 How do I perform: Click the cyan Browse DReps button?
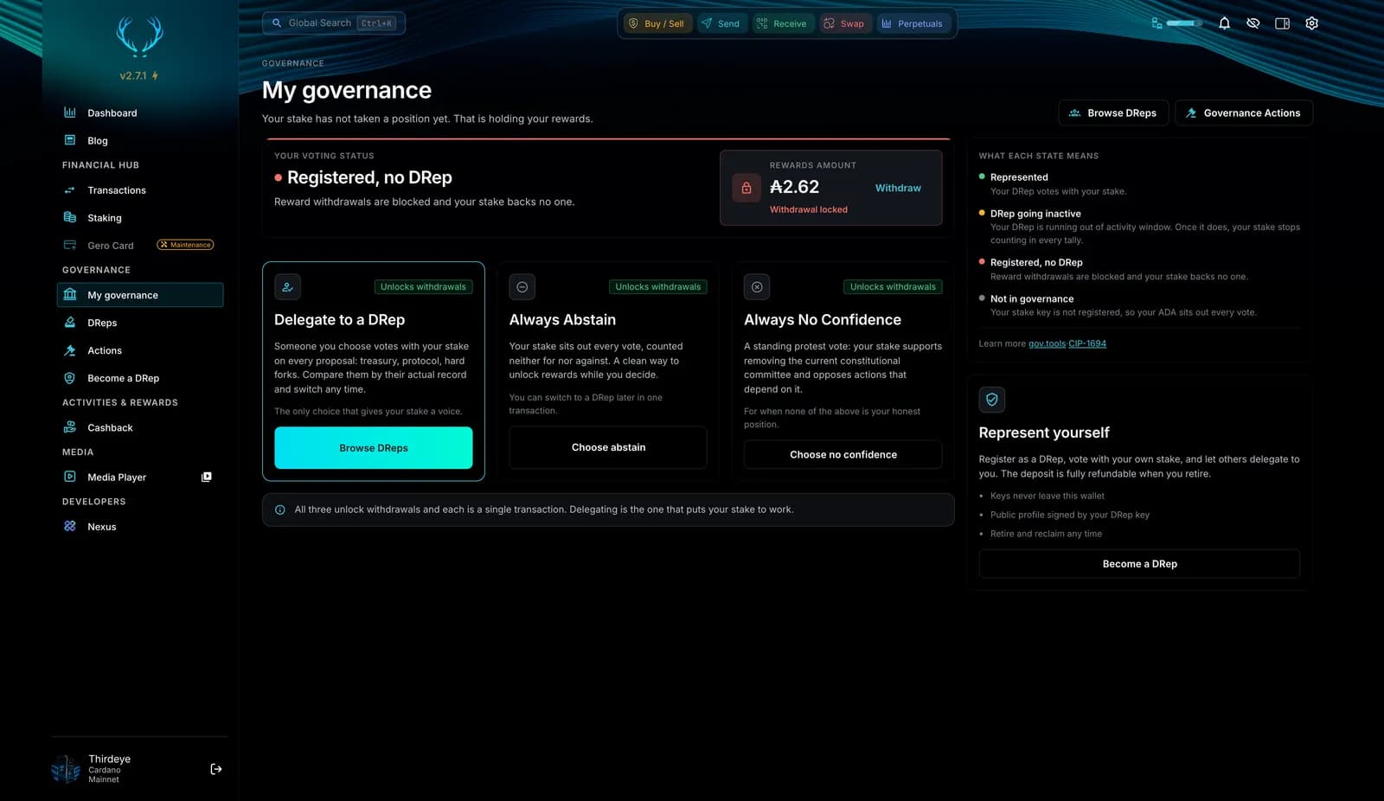click(374, 448)
